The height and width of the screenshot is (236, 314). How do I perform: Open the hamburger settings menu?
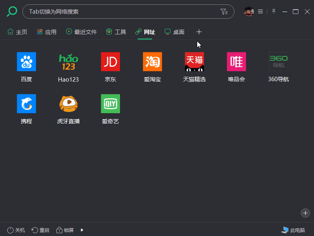(x=260, y=12)
